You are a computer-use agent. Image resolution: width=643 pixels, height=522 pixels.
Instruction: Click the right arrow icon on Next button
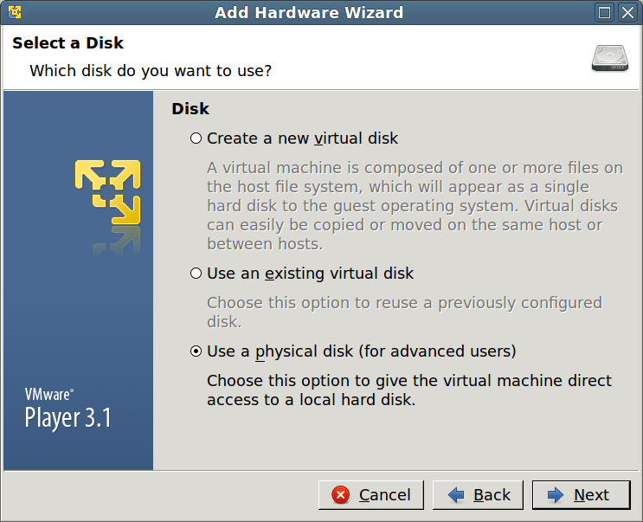click(556, 495)
